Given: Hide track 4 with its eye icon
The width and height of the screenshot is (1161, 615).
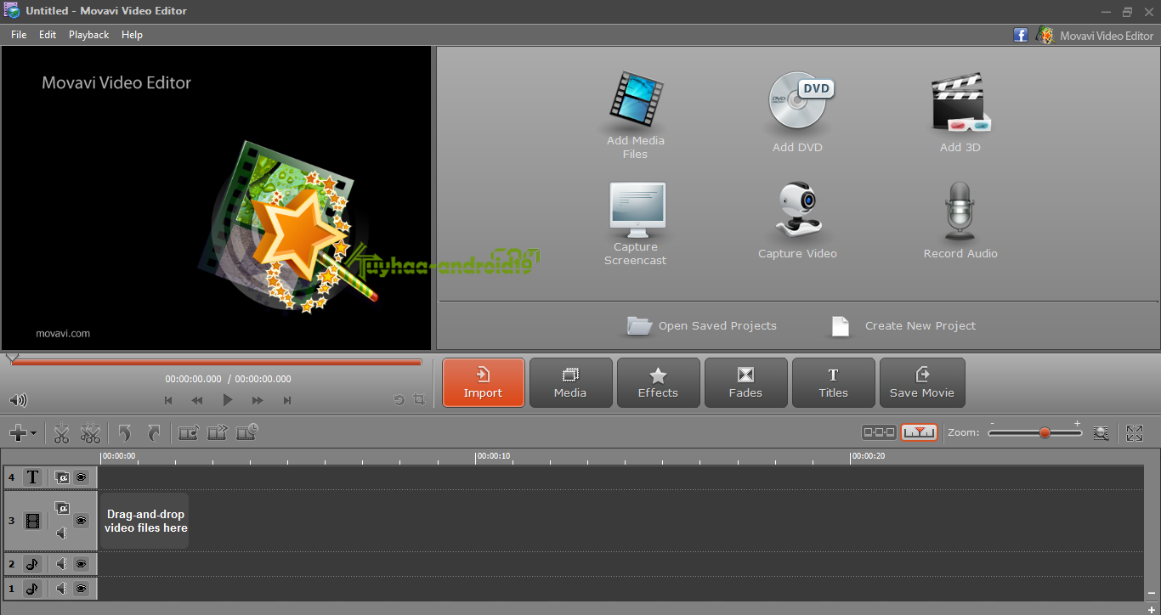Looking at the screenshot, I should tap(81, 477).
